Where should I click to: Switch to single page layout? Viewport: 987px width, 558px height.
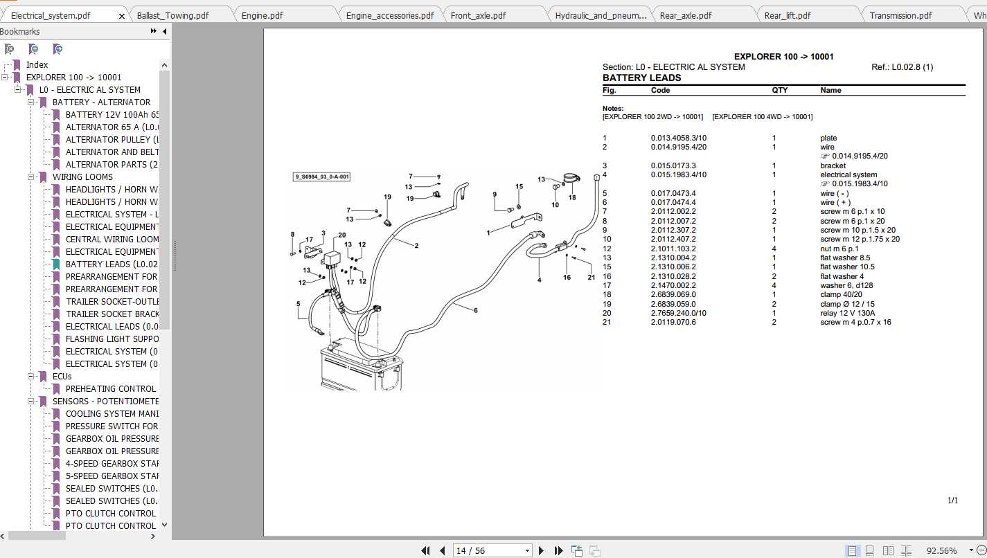852,551
